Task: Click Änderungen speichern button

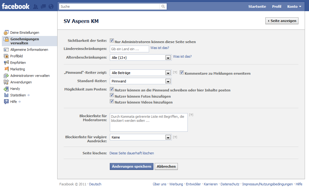Action: 131,166
